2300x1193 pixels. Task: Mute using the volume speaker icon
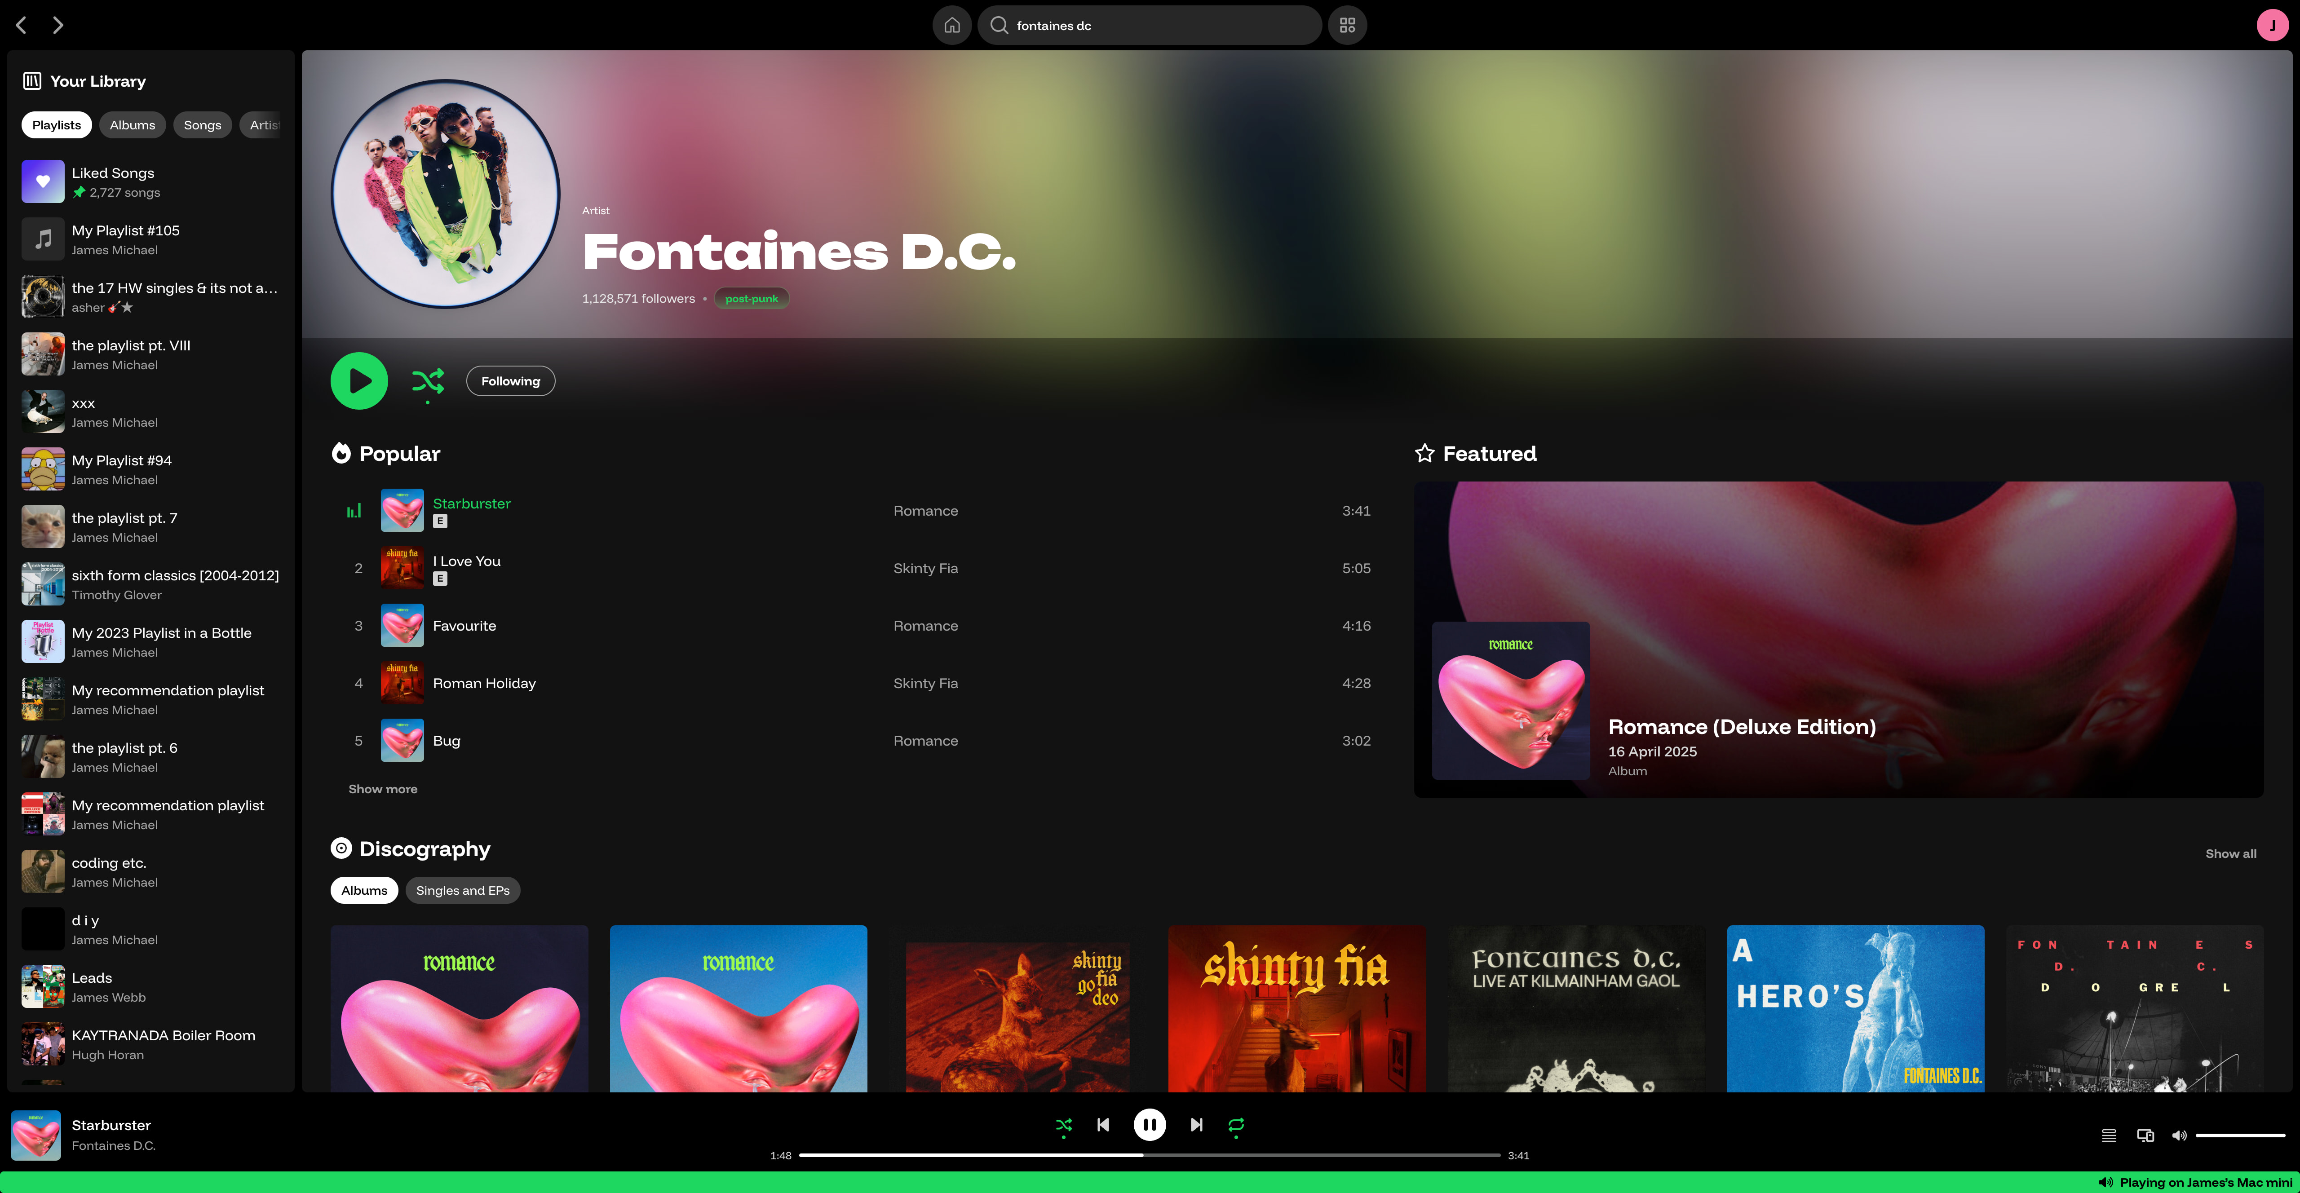(x=2179, y=1136)
